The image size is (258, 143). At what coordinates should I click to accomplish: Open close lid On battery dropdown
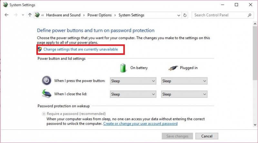[x=133, y=94]
